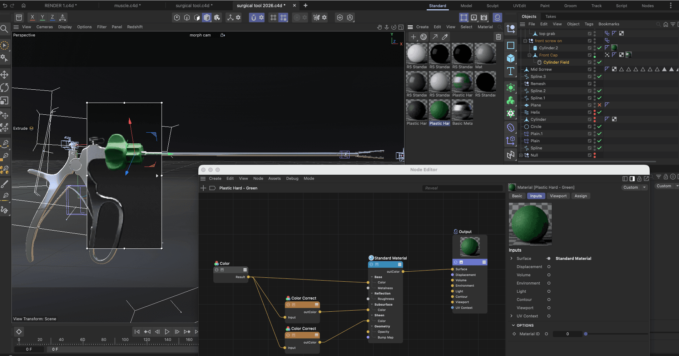Screen dimensions: 679x356
Task: Click the add new material plus icon
Action: click(413, 37)
